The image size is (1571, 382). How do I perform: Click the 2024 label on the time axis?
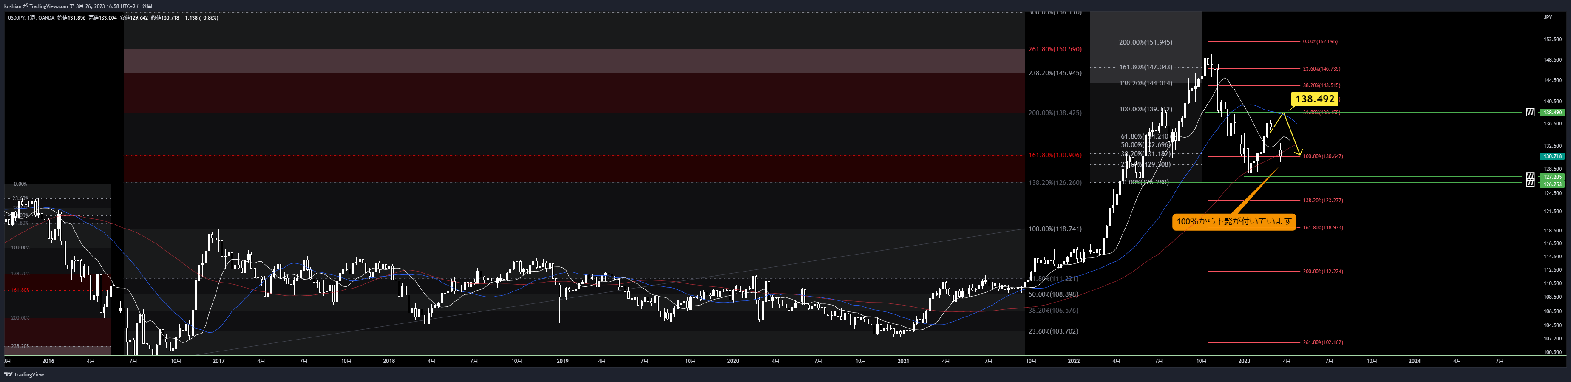(x=1414, y=361)
